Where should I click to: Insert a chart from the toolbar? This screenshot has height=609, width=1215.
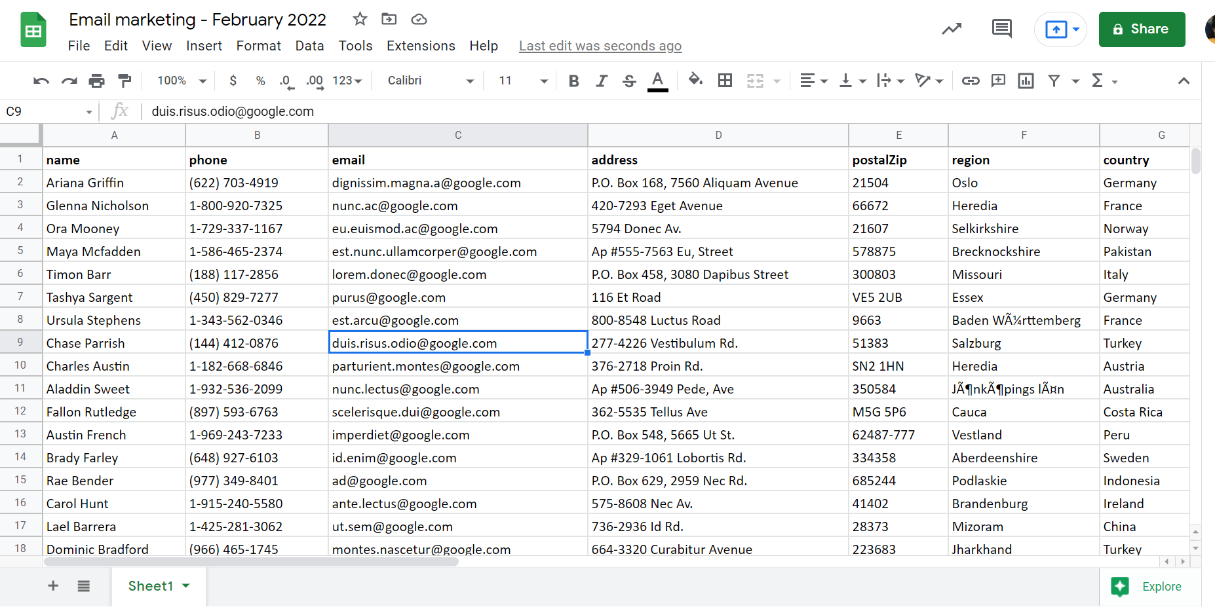(1026, 81)
